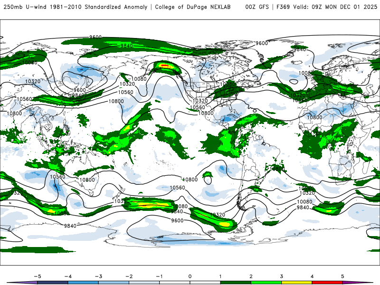
Task: Click the "0" colorbar tick label
Action: point(190,276)
